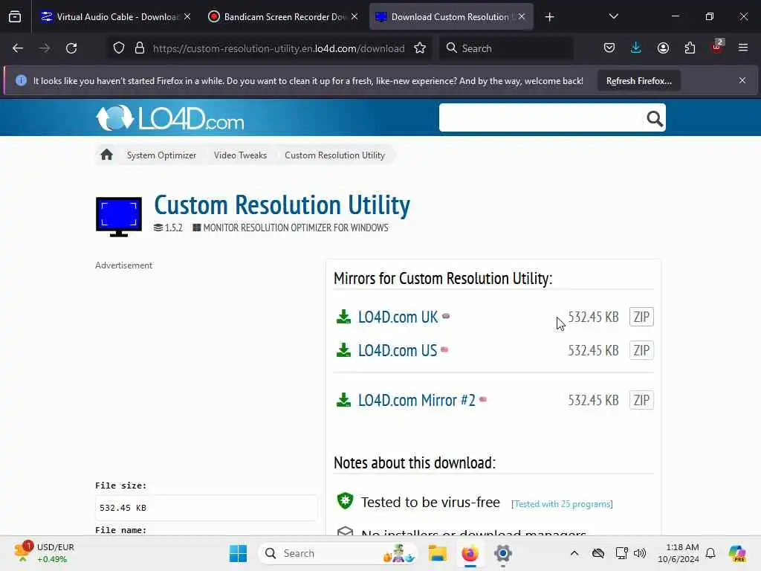Image resolution: width=761 pixels, height=571 pixels.
Task: Show hidden system tray icons
Action: (574, 553)
